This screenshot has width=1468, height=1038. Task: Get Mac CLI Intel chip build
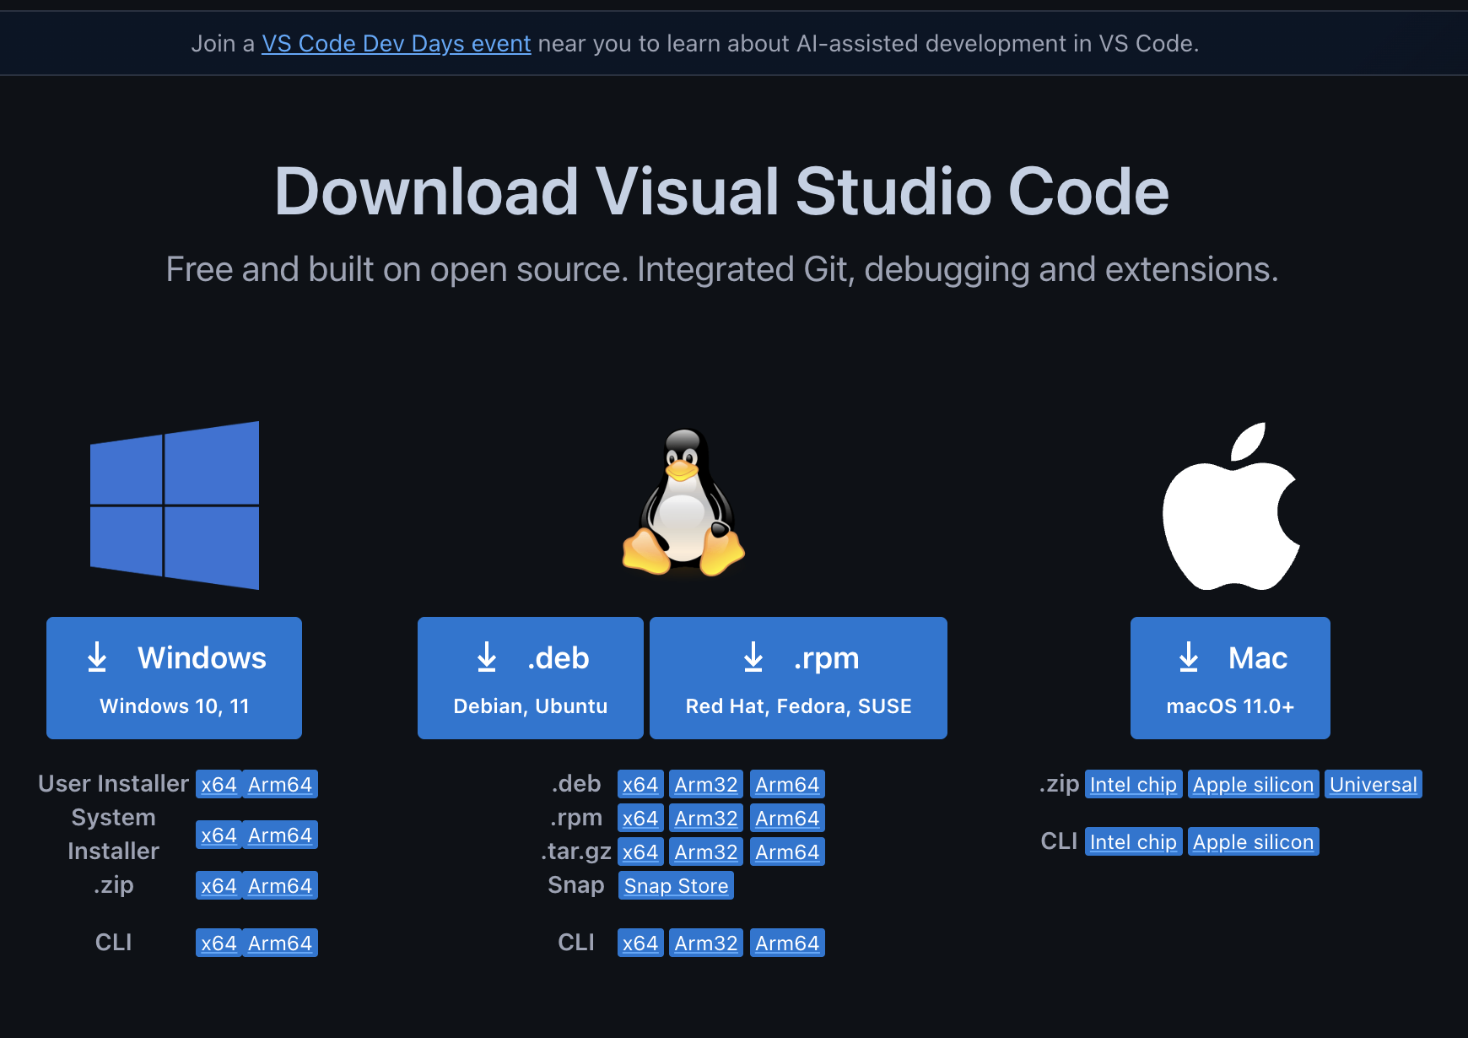pos(1133,841)
